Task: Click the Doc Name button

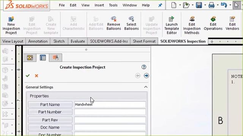Action: (50, 127)
